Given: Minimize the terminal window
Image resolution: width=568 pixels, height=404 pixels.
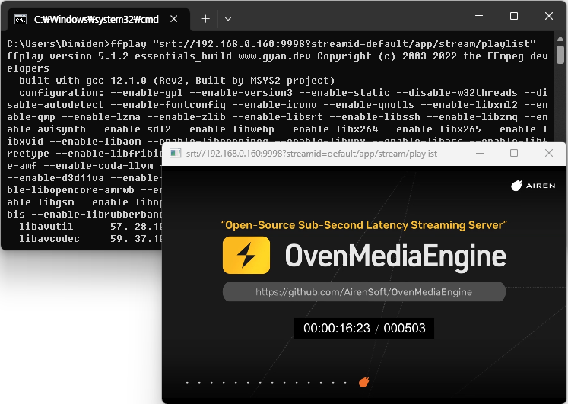Looking at the screenshot, I should pyautogui.click(x=478, y=17).
